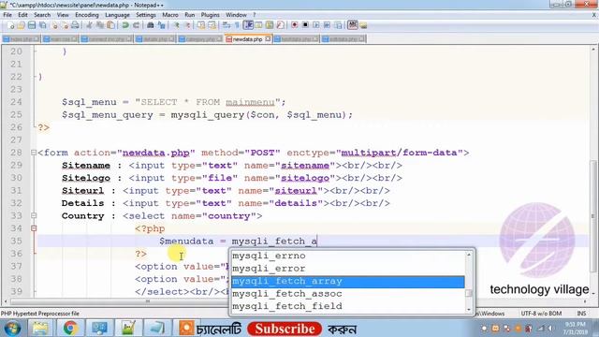This screenshot has width=599, height=337.
Task: Click the Cut scissors icon
Action: [89, 25]
